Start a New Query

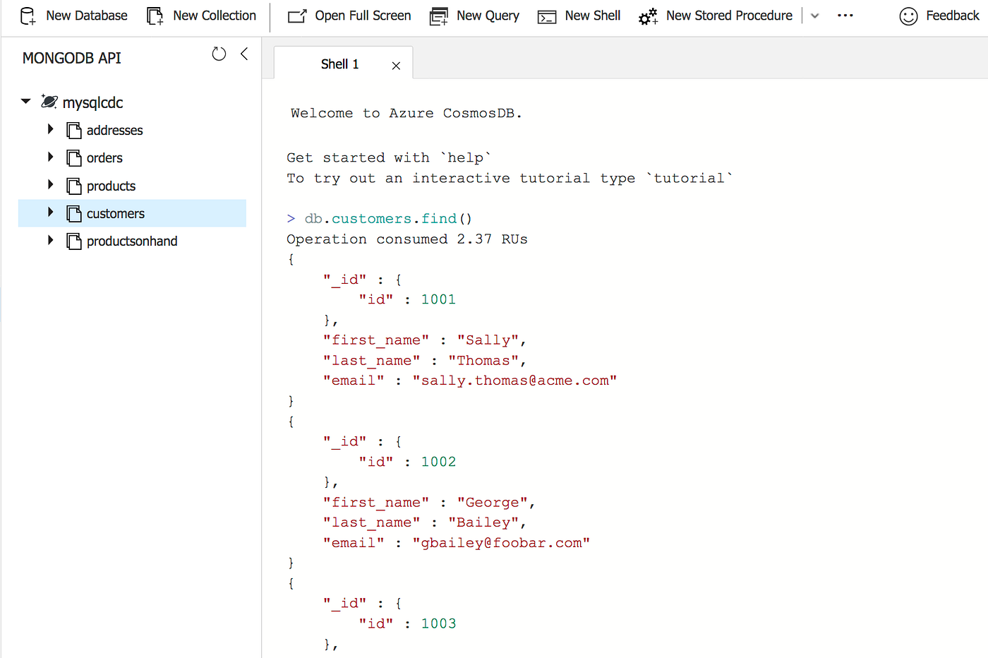point(474,16)
